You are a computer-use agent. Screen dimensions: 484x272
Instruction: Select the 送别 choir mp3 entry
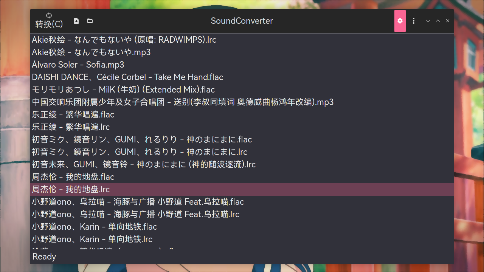[x=183, y=102]
